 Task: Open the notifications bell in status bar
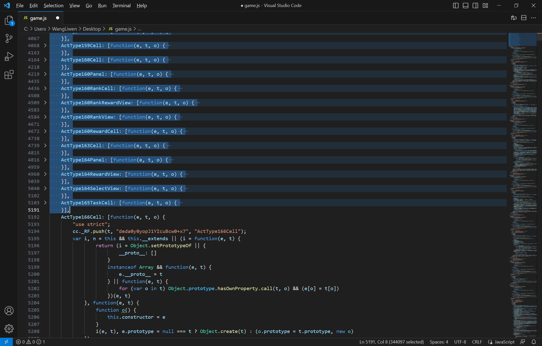534,342
